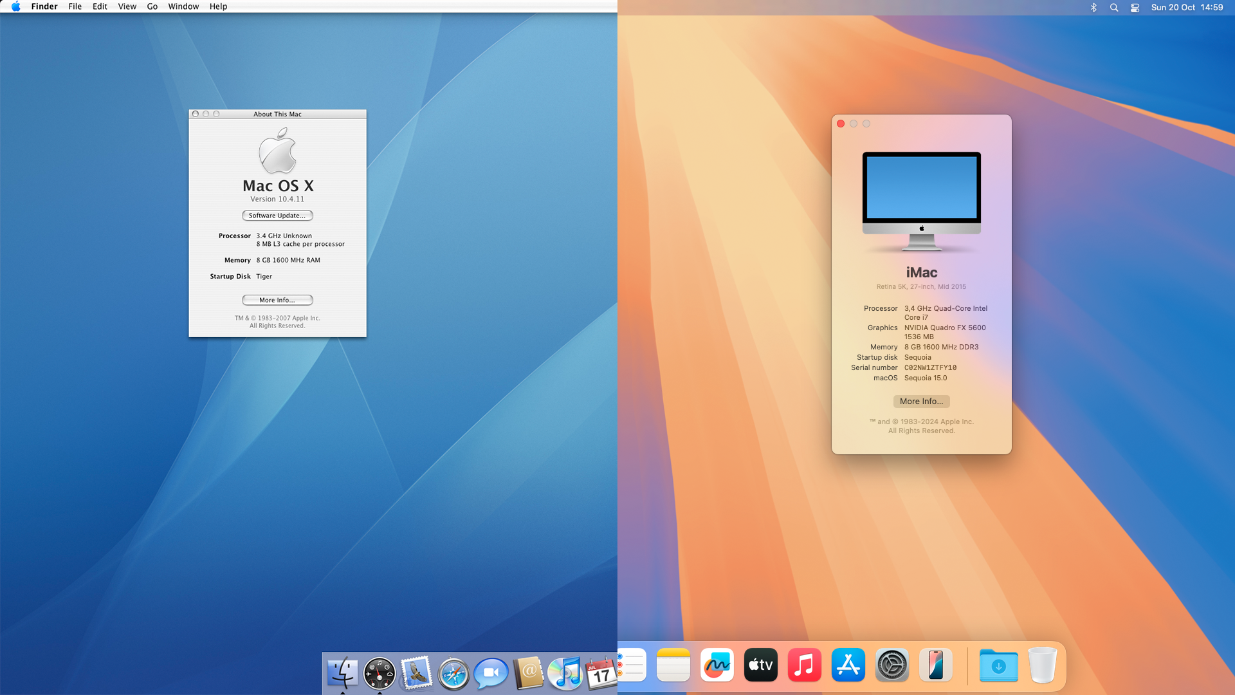Open iChat from the Tiger dock
1235x695 pixels.
[x=491, y=673]
